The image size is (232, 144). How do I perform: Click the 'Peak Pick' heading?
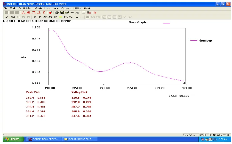tap(33, 92)
